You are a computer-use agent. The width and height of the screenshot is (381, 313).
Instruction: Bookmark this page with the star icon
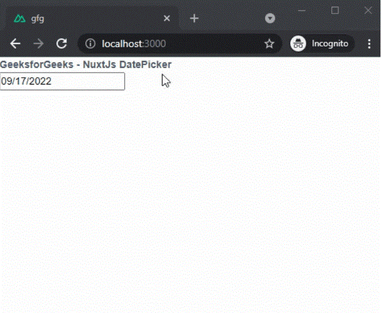pyautogui.click(x=269, y=44)
